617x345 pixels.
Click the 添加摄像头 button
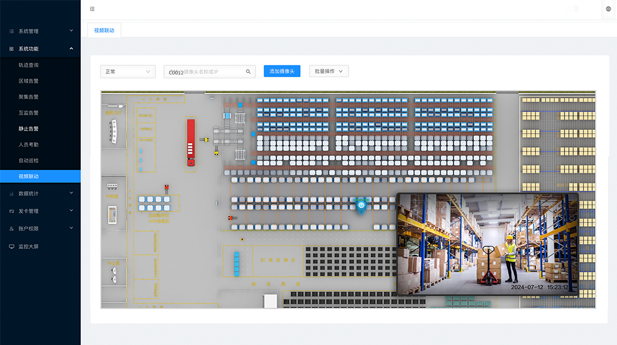pyautogui.click(x=282, y=71)
